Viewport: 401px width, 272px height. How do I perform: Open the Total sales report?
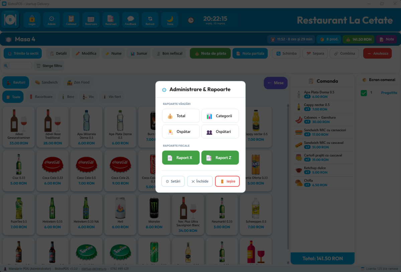181,116
